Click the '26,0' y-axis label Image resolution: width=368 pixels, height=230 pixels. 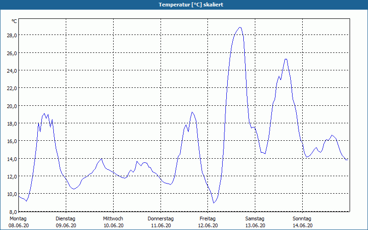tap(11, 53)
